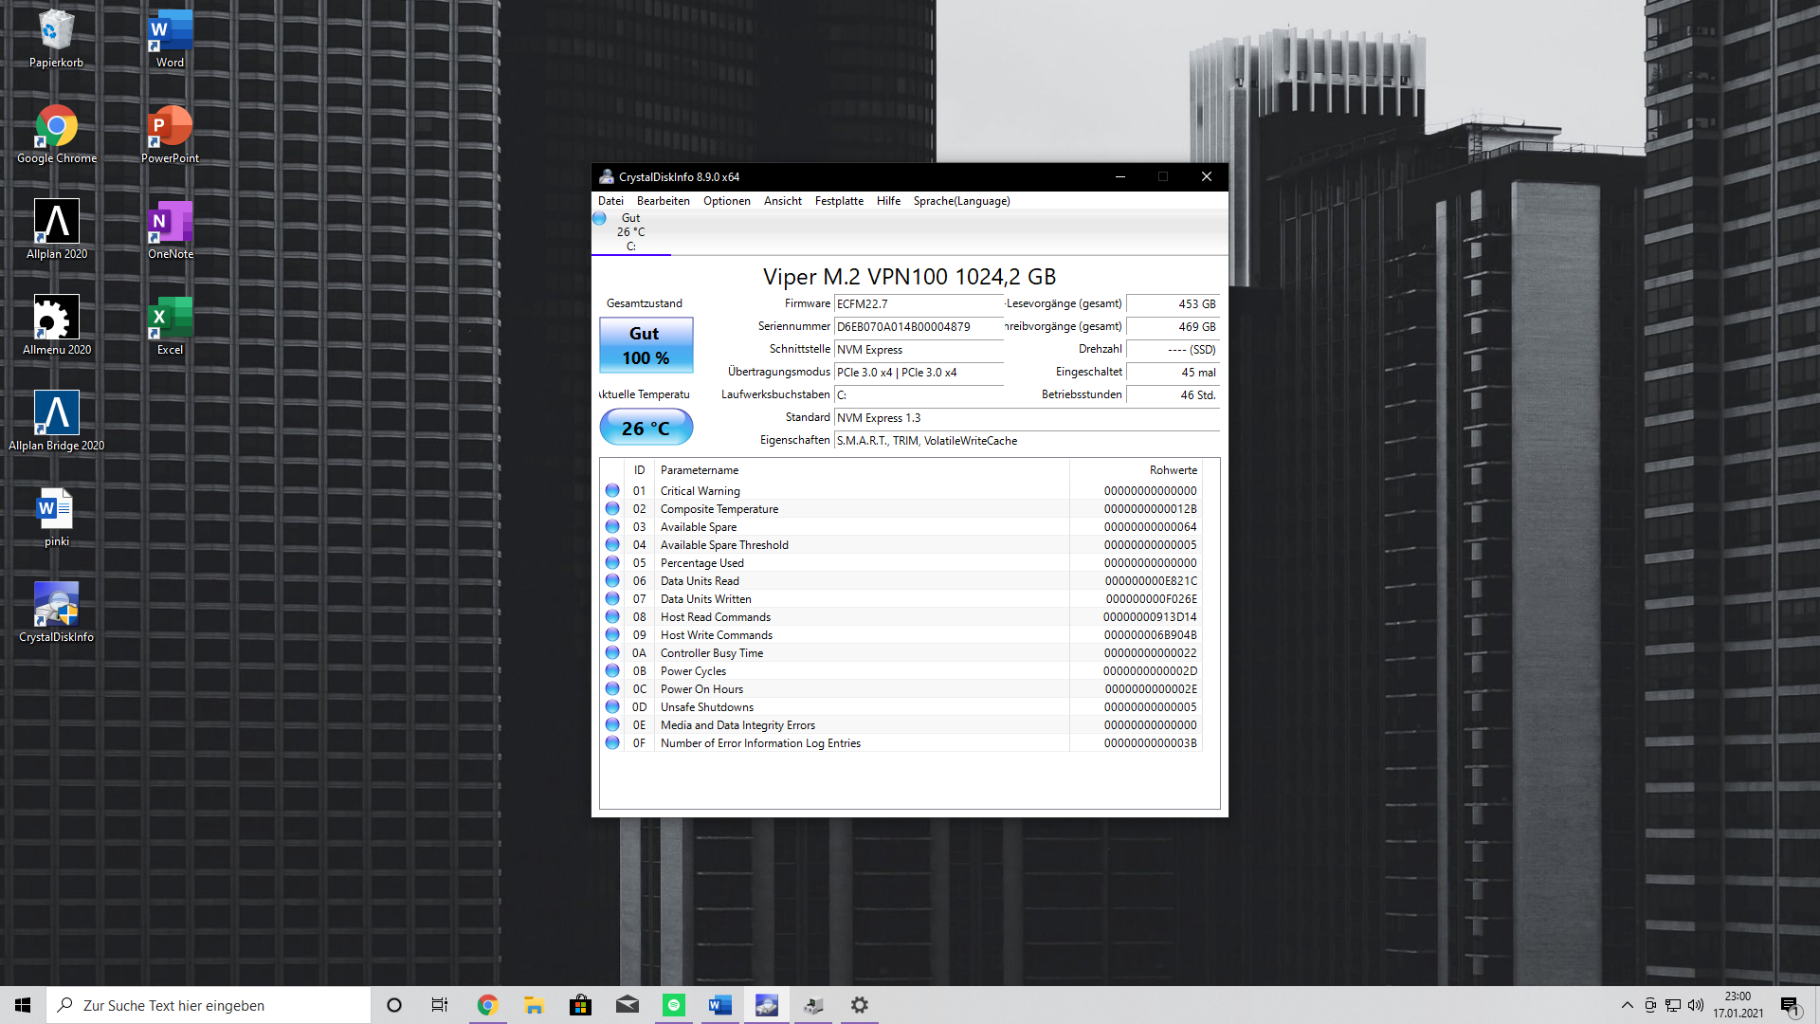This screenshot has height=1024, width=1820.
Task: Click the Firmware ECFM22.7 field
Action: [917, 304]
